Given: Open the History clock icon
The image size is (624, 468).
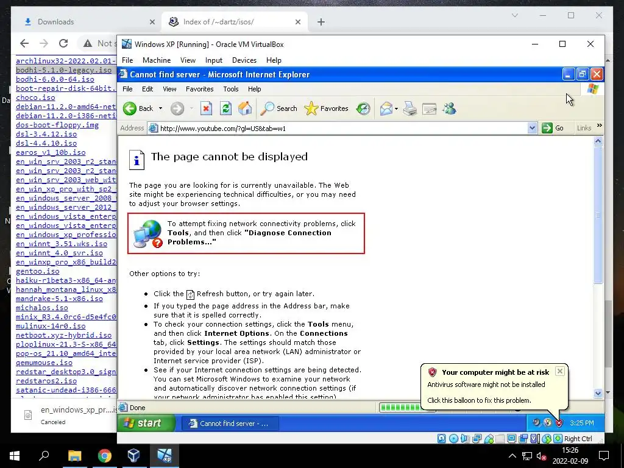Looking at the screenshot, I should 363,108.
